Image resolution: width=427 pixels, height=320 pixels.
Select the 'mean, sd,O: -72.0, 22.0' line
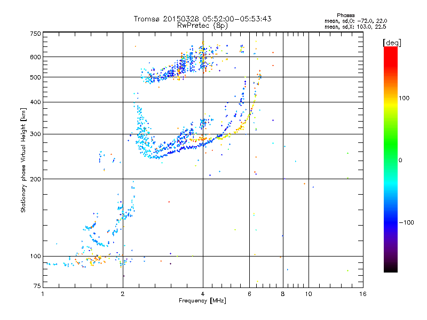click(355, 21)
